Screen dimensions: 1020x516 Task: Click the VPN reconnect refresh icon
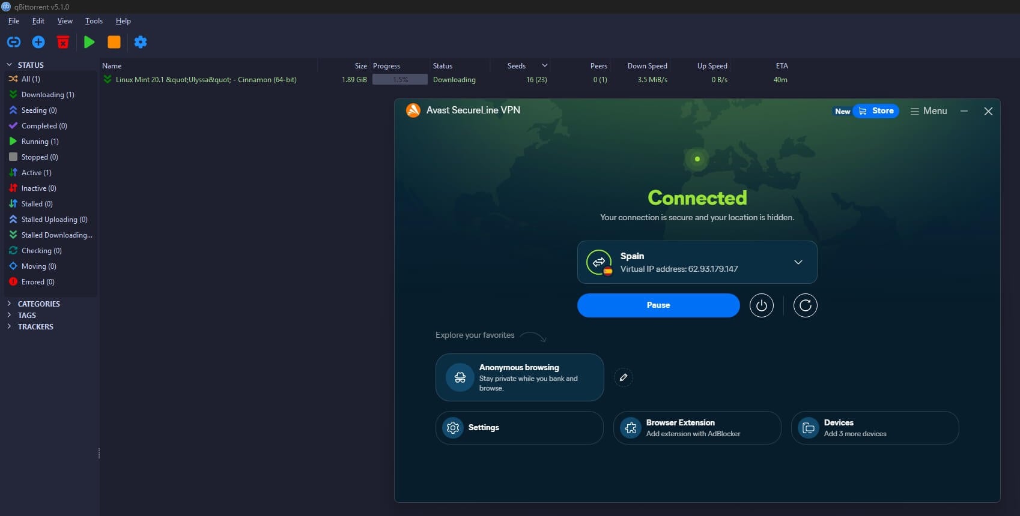point(806,305)
